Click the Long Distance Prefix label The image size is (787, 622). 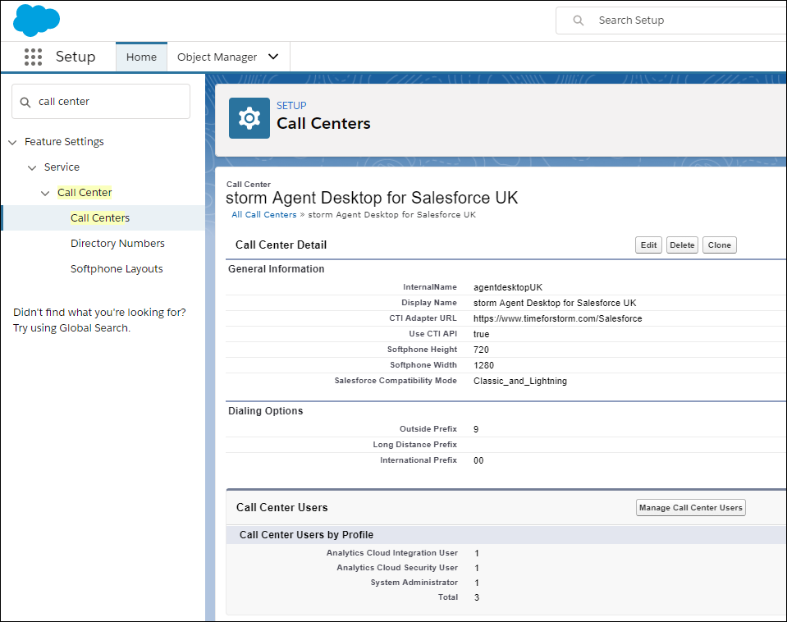[x=414, y=445]
